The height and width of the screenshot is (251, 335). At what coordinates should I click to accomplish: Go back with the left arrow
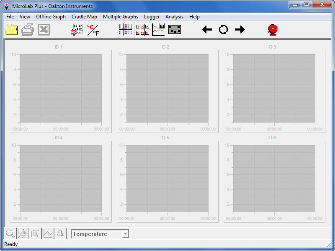click(207, 29)
